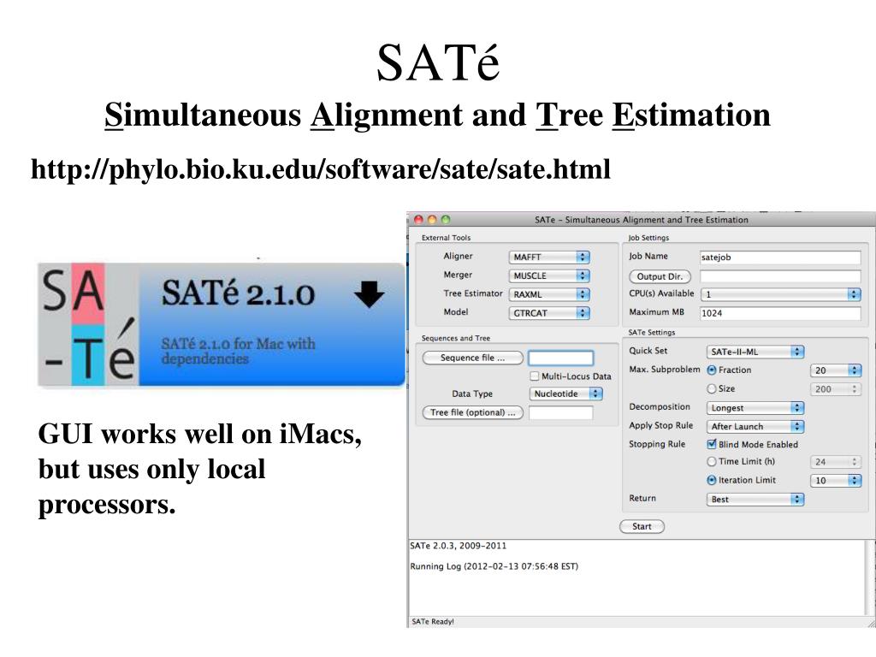This screenshot has height=657, width=876.
Task: Click the red close window button
Action: click(418, 220)
